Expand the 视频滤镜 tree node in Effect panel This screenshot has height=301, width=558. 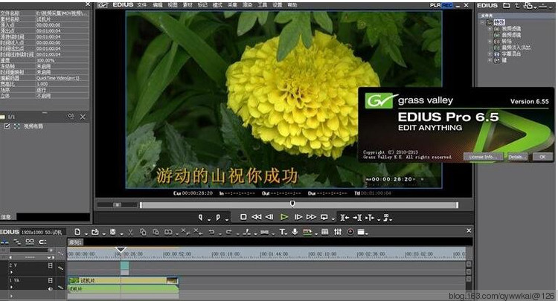(x=490, y=29)
